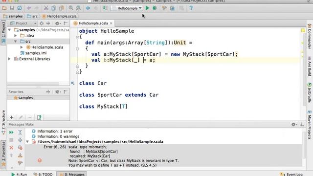Expand HelloSample.scala tree node

[22, 47]
